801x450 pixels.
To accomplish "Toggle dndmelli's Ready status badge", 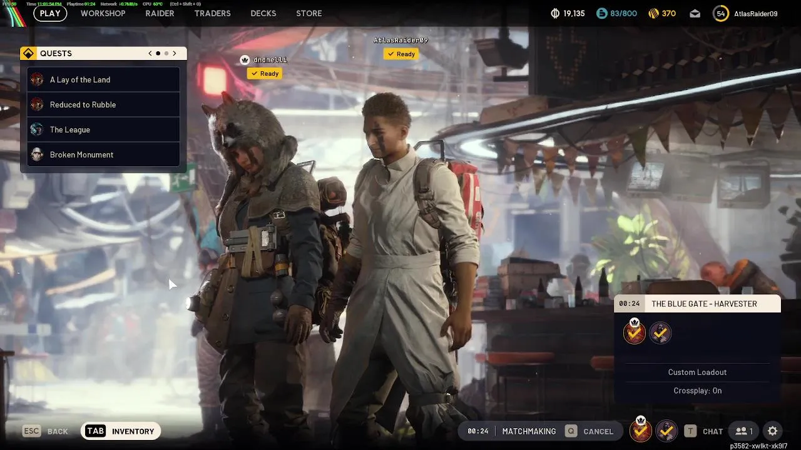I will point(264,73).
